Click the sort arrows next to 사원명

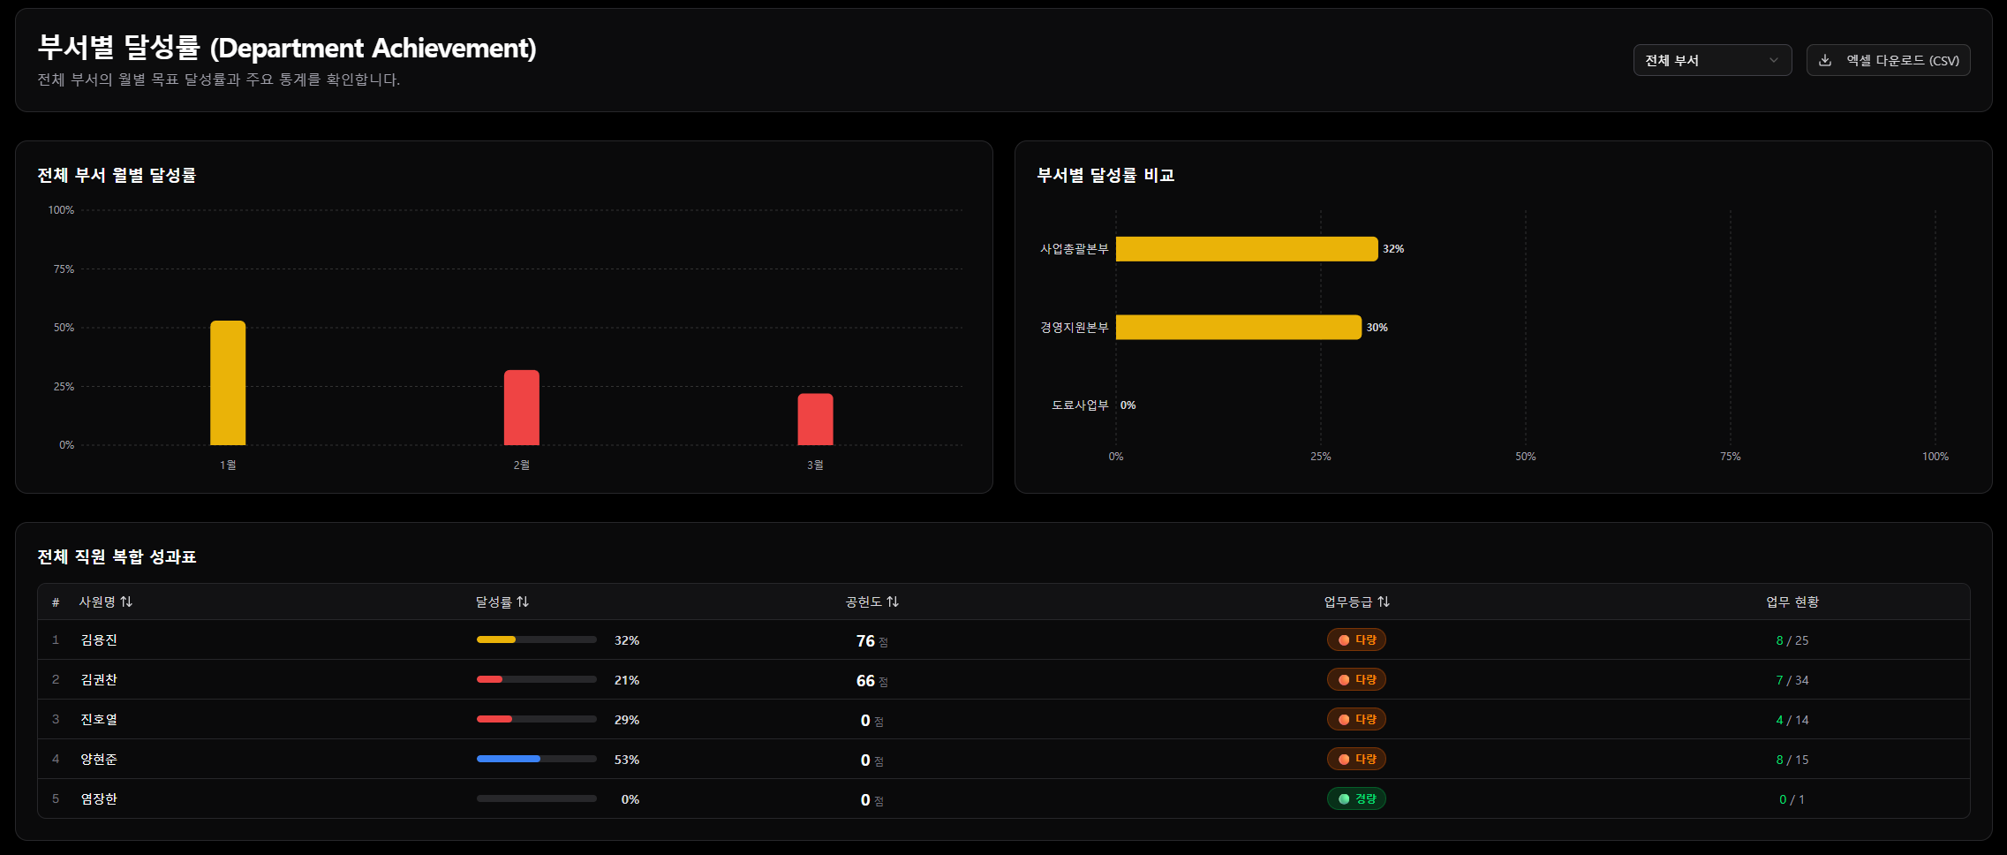point(126,602)
